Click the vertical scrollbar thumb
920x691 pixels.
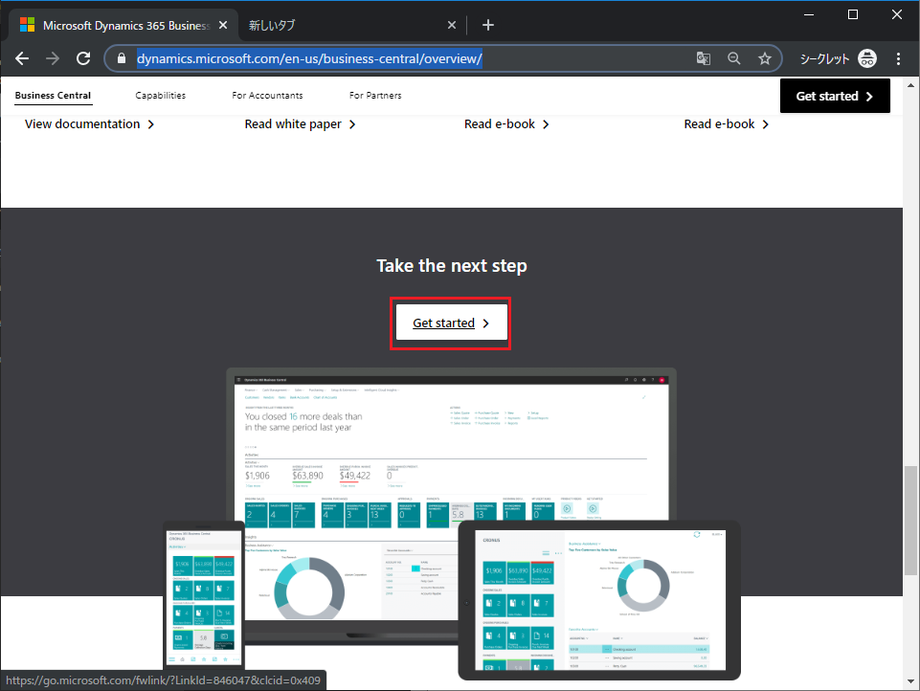[x=910, y=521]
